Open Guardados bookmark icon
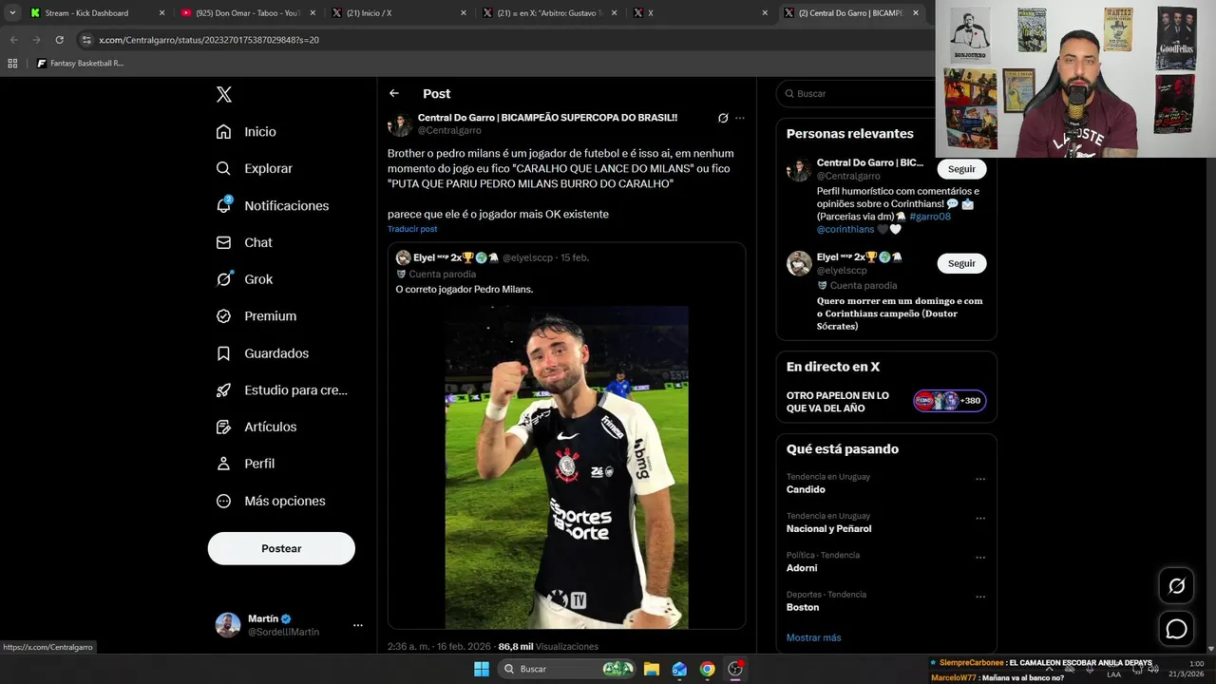Image resolution: width=1216 pixels, height=684 pixels. (x=223, y=353)
